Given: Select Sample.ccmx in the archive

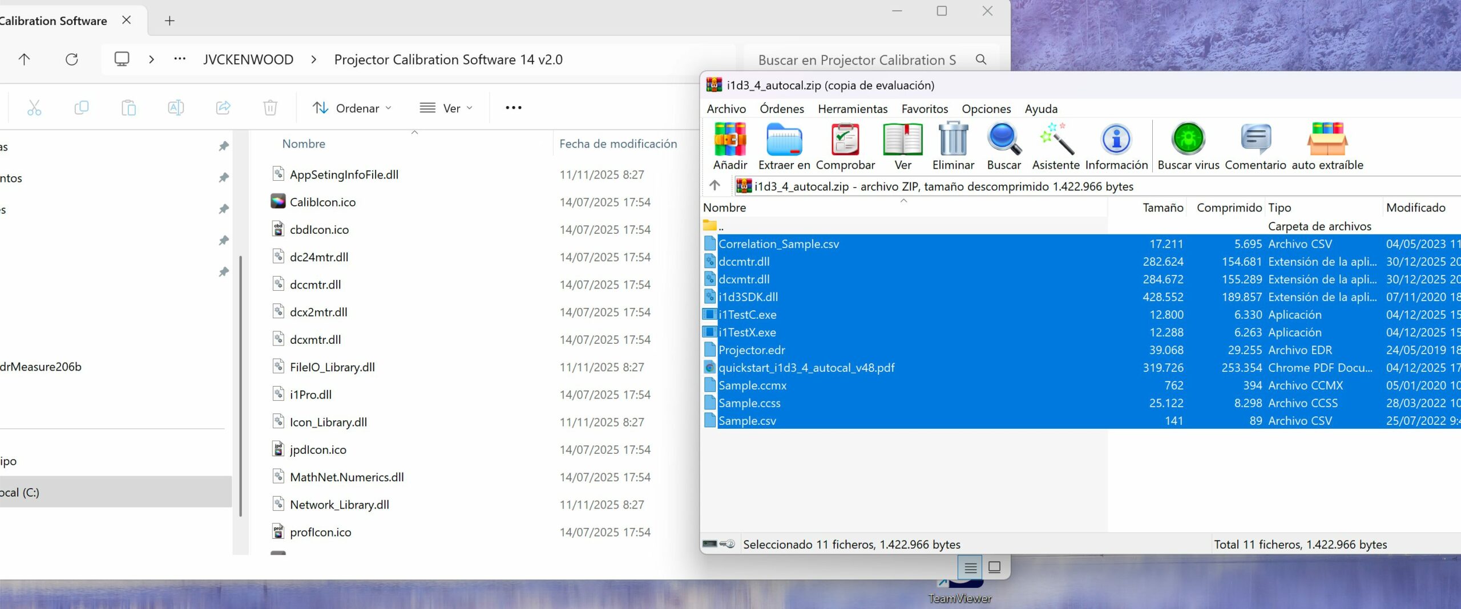Looking at the screenshot, I should pyautogui.click(x=752, y=385).
